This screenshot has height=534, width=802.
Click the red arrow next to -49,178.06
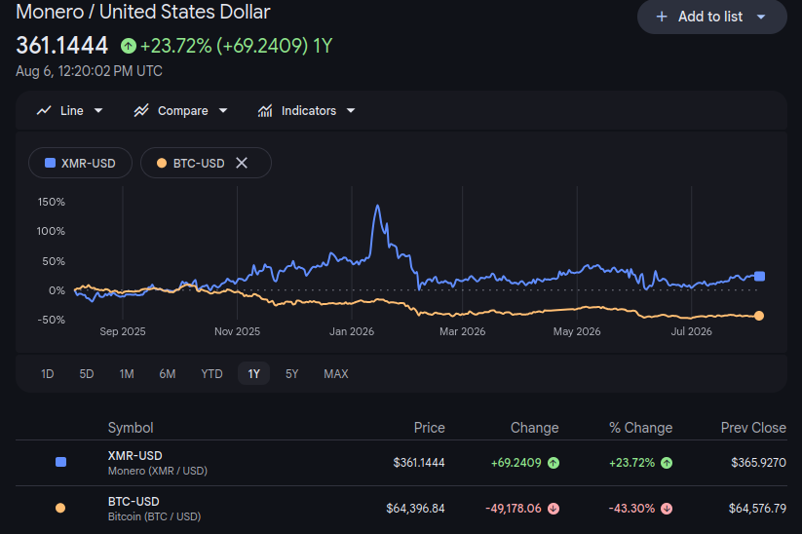coord(554,509)
